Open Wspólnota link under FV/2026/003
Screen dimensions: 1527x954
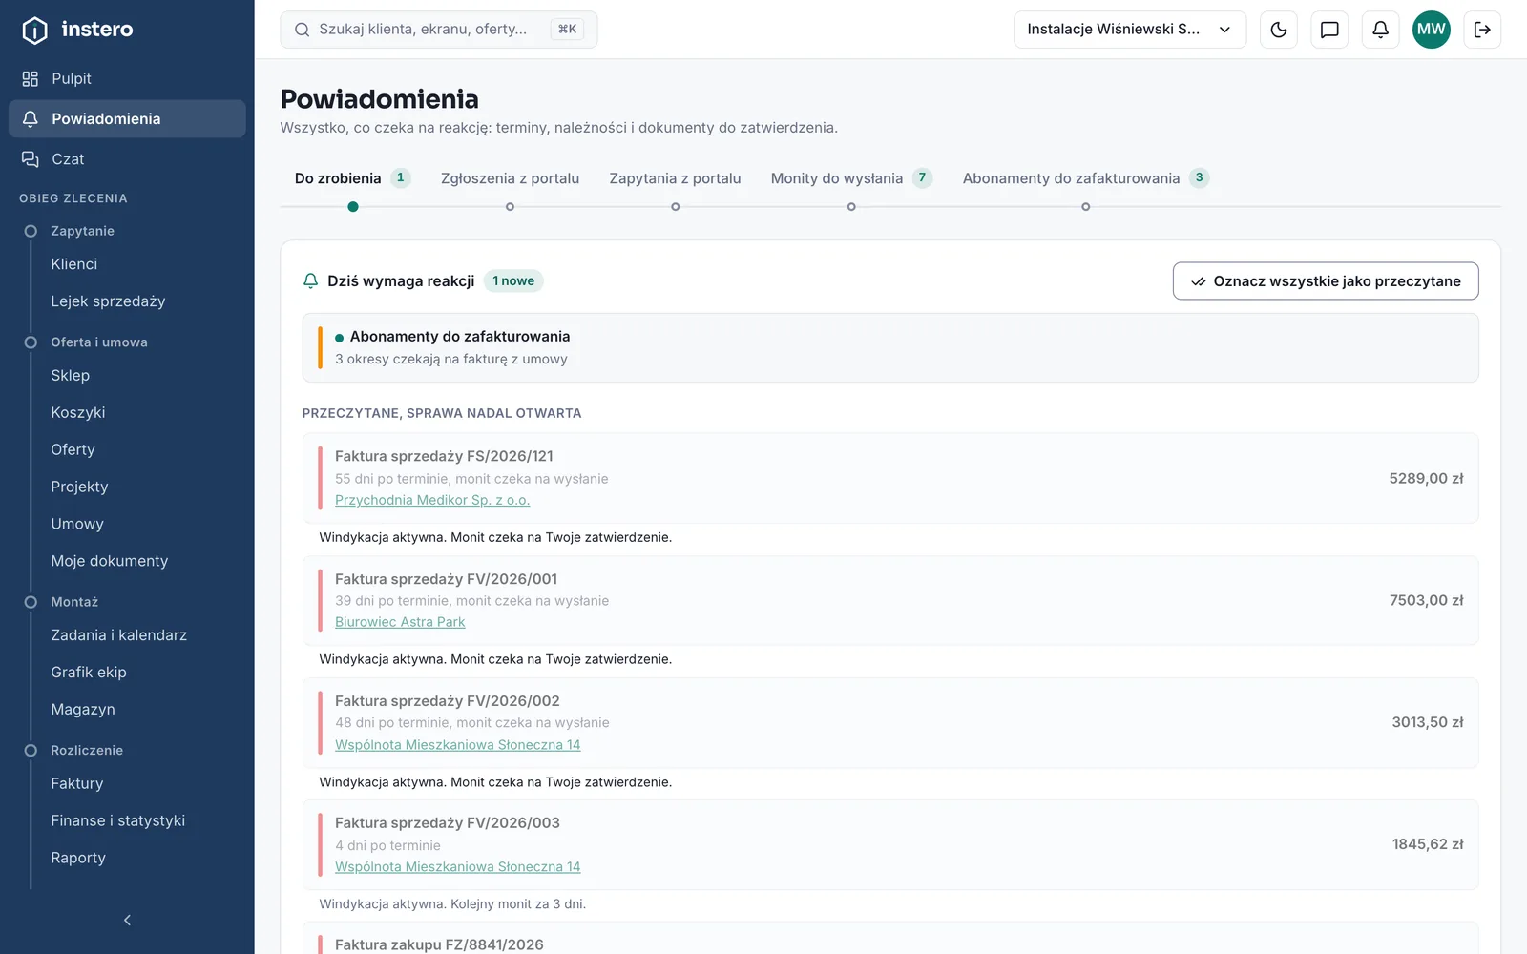(457, 867)
